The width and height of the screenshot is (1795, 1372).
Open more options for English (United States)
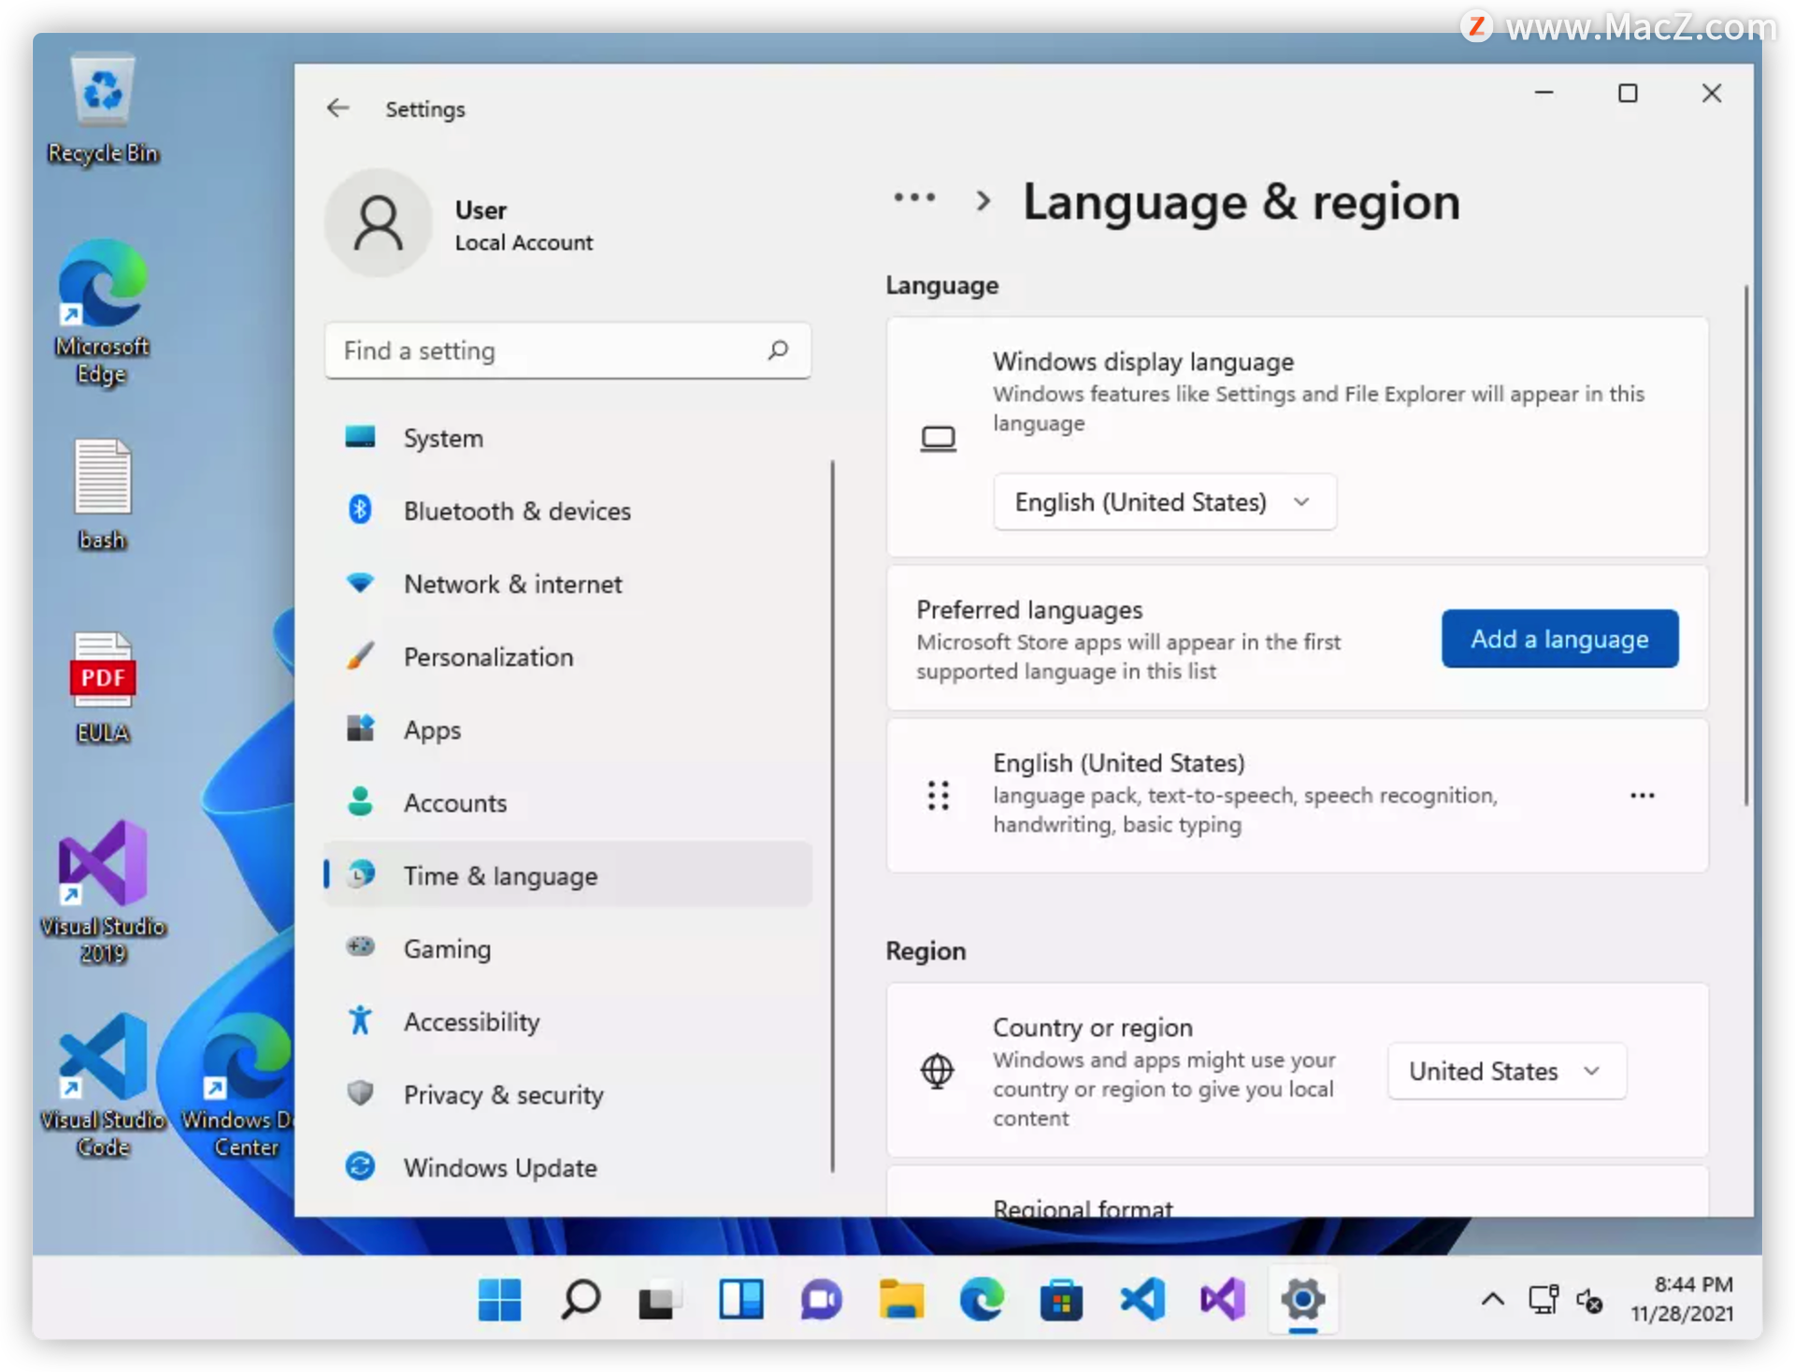coord(1643,795)
